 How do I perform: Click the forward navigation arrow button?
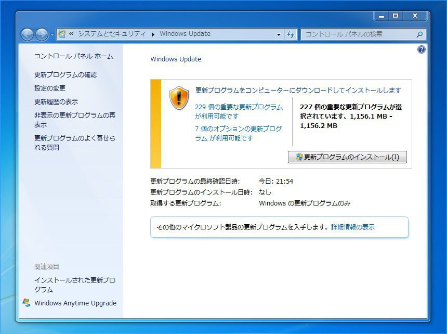(x=42, y=34)
